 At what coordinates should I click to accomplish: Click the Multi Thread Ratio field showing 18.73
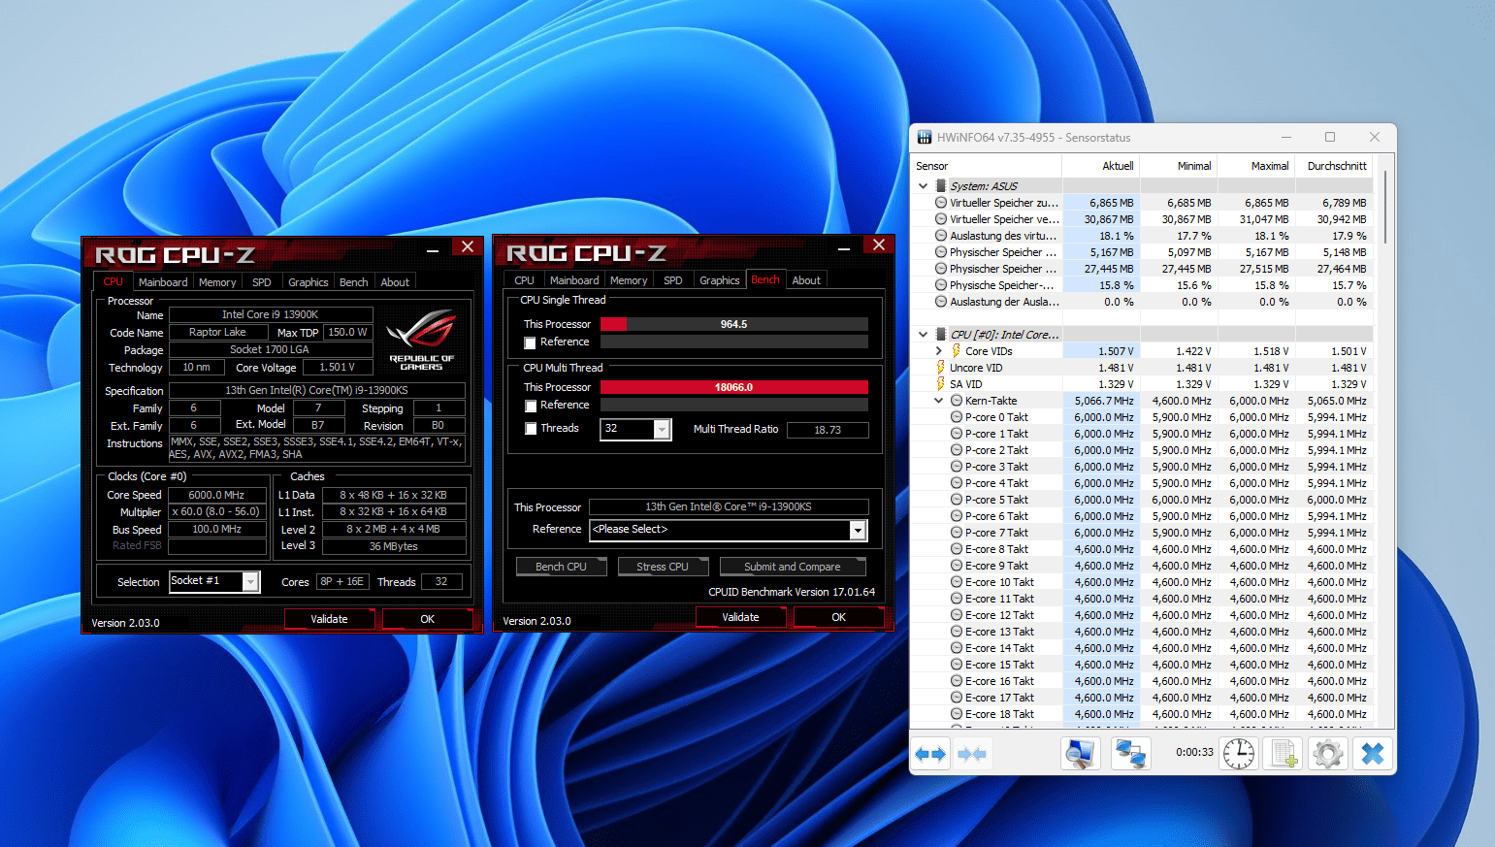click(x=828, y=430)
